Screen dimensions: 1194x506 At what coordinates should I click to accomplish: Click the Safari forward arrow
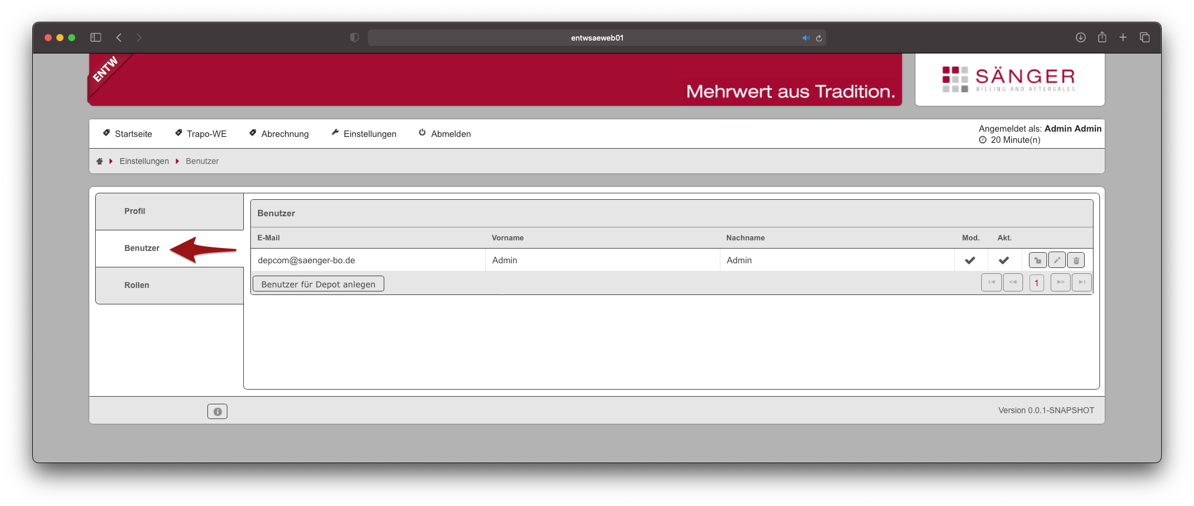139,38
